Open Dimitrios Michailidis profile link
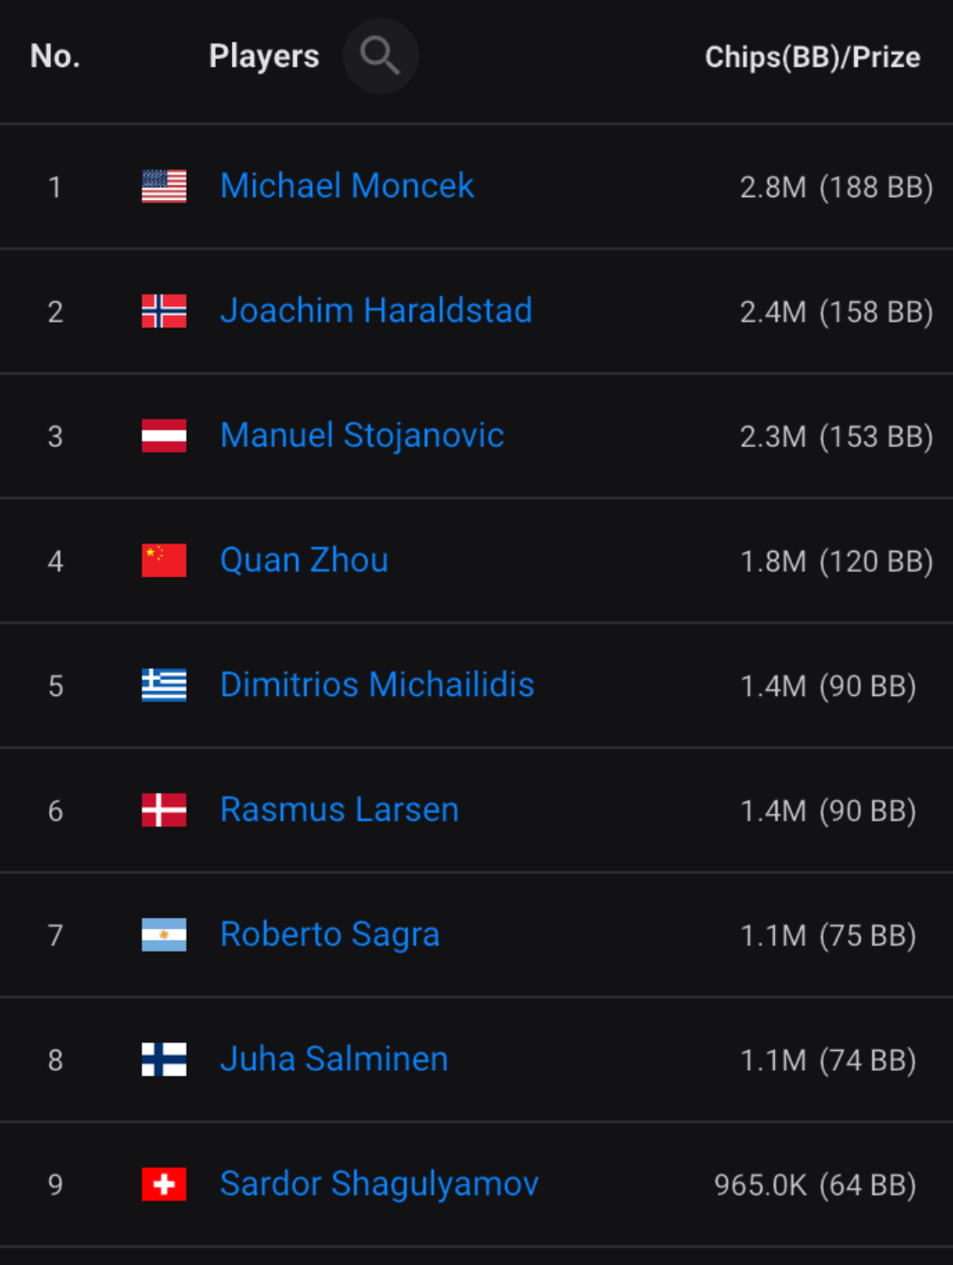This screenshot has height=1265, width=953. [x=377, y=685]
